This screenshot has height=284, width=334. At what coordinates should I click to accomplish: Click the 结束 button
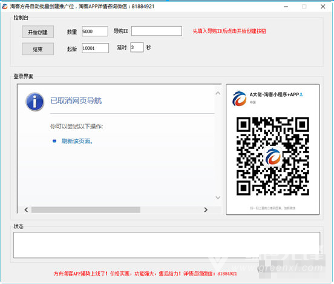point(38,49)
